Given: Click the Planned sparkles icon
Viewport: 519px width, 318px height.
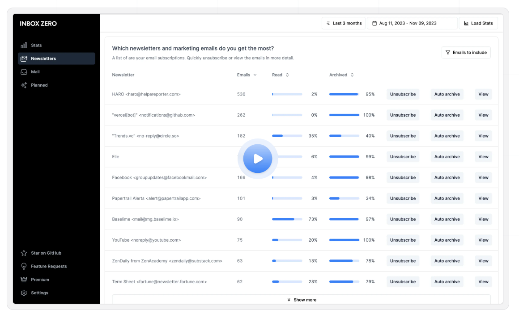Looking at the screenshot, I should pyautogui.click(x=24, y=85).
